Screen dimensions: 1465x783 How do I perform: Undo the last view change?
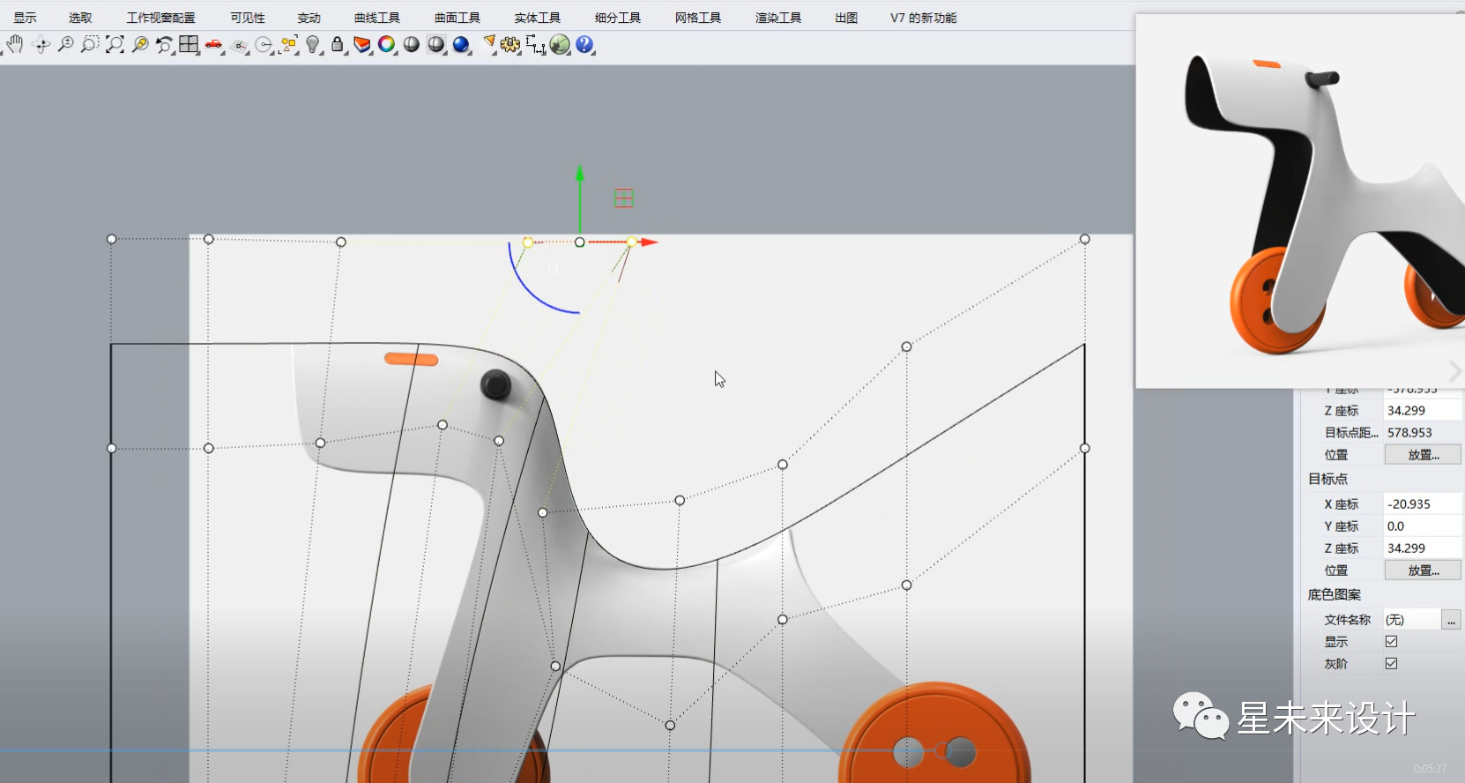pos(164,44)
